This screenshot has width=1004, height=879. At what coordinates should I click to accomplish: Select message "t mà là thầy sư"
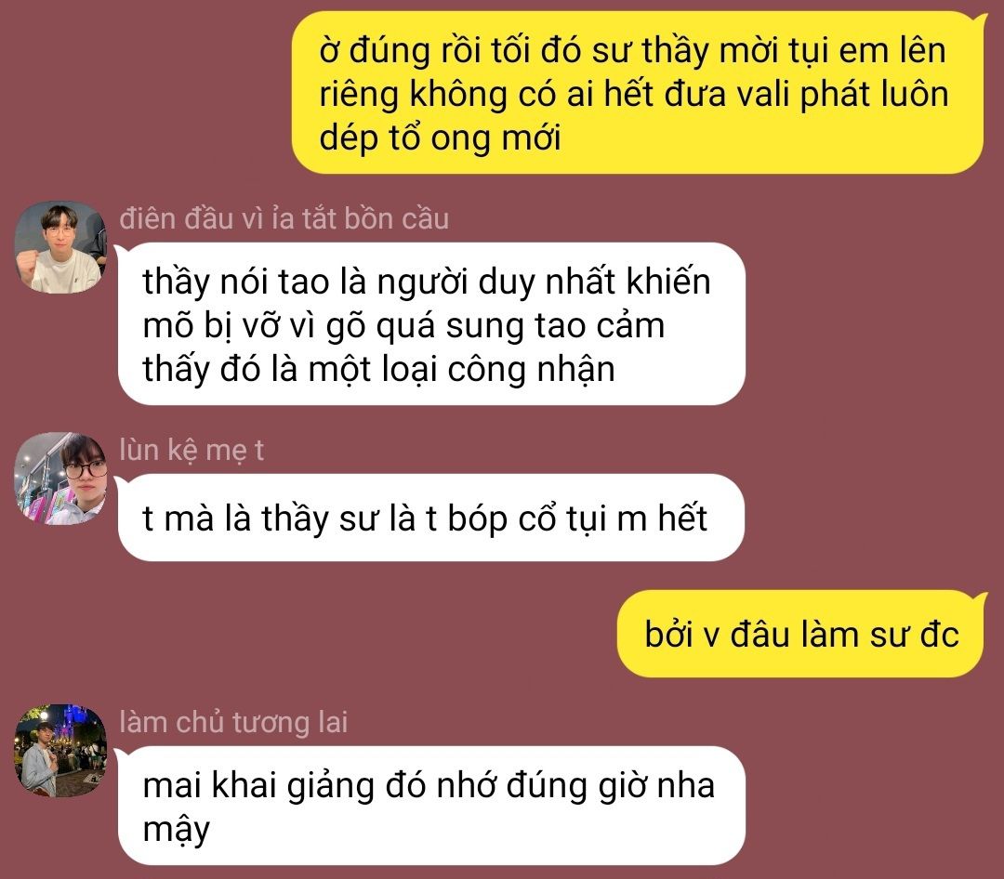pyautogui.click(x=431, y=518)
